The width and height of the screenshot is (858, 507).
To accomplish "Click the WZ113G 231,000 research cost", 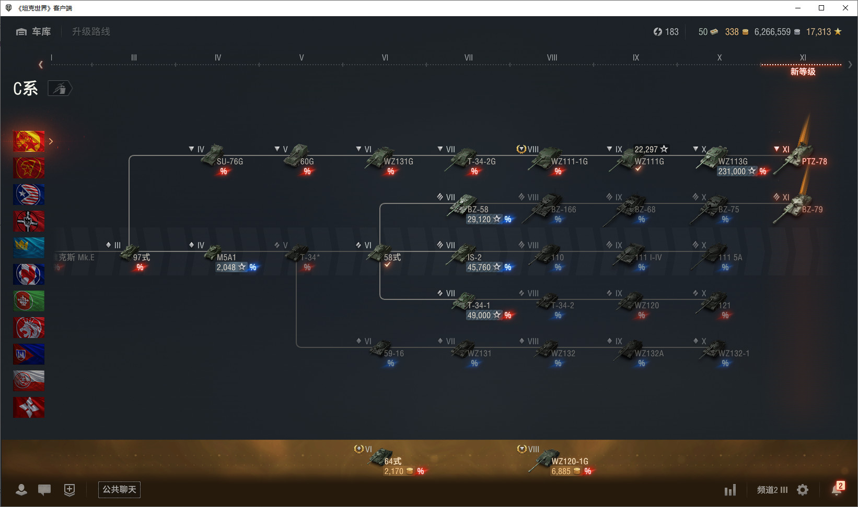I will pyautogui.click(x=737, y=171).
